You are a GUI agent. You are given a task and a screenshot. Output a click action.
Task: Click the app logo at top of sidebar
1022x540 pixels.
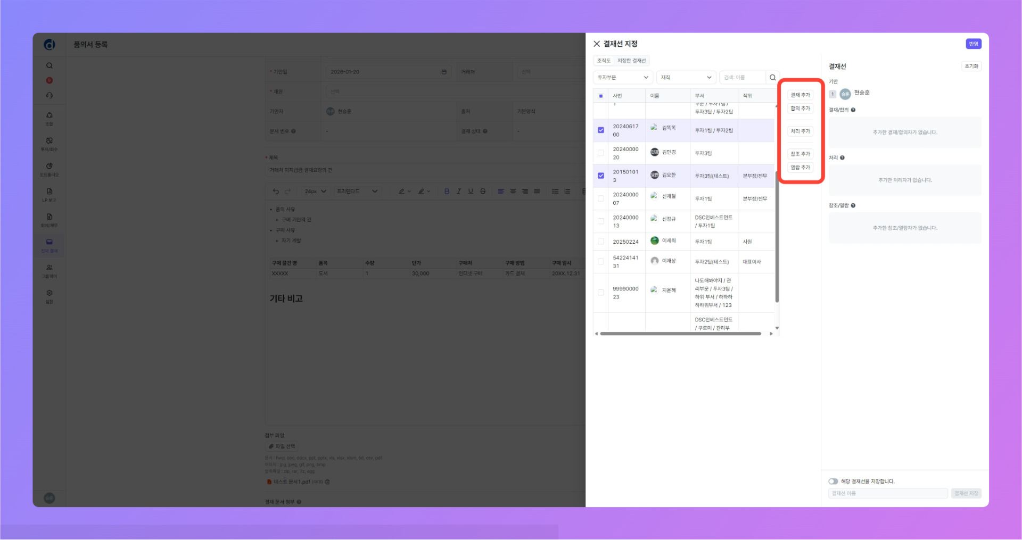click(x=50, y=45)
